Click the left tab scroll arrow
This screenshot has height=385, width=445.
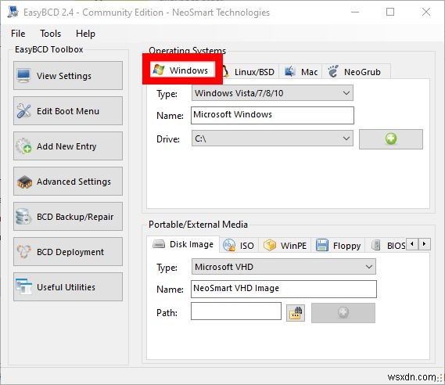coord(412,244)
